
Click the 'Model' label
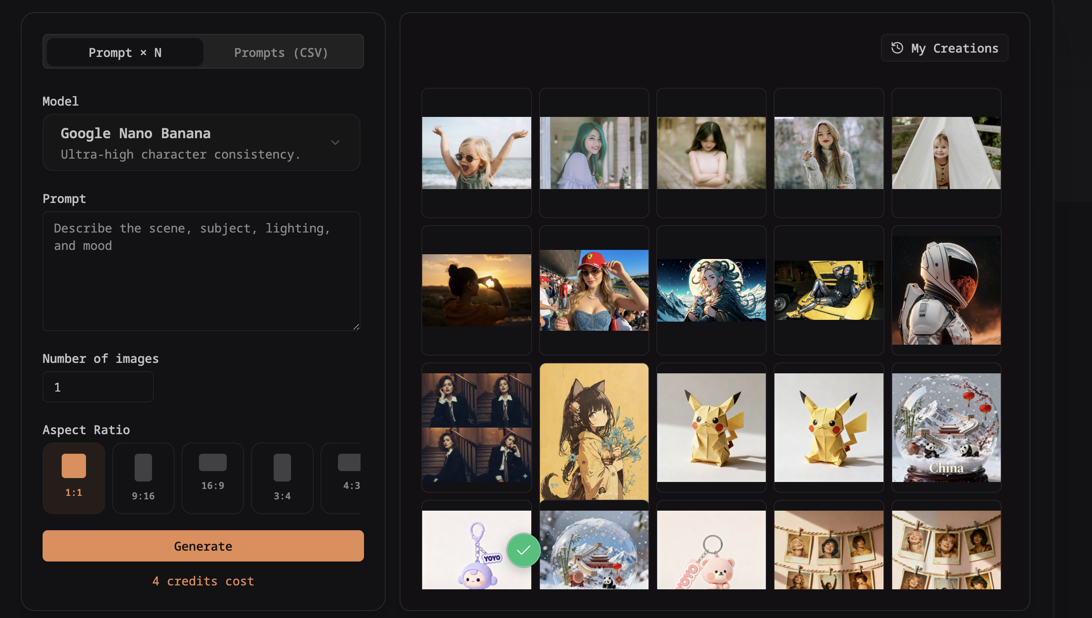pos(61,101)
